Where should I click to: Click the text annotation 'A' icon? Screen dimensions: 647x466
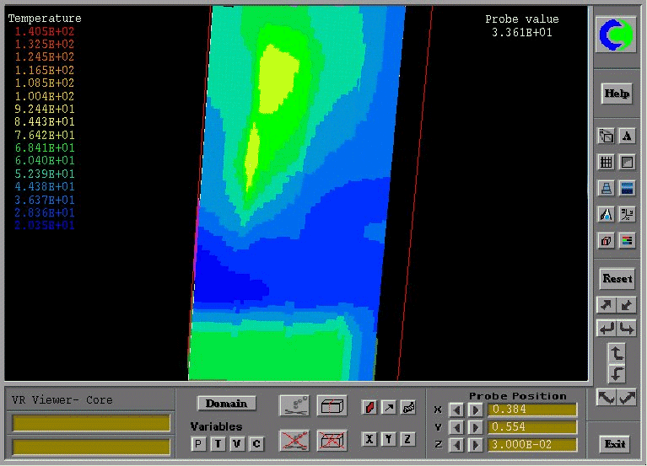pos(627,137)
